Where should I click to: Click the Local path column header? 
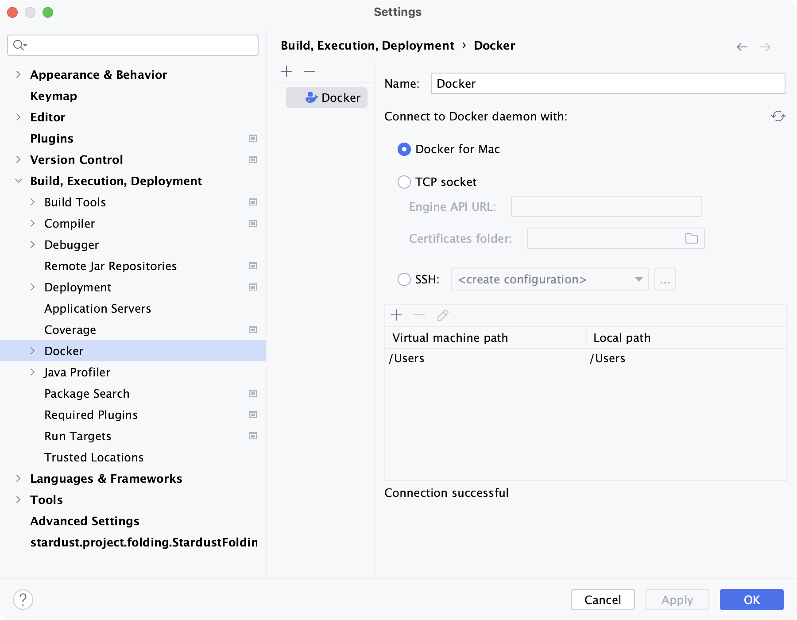pyautogui.click(x=687, y=338)
